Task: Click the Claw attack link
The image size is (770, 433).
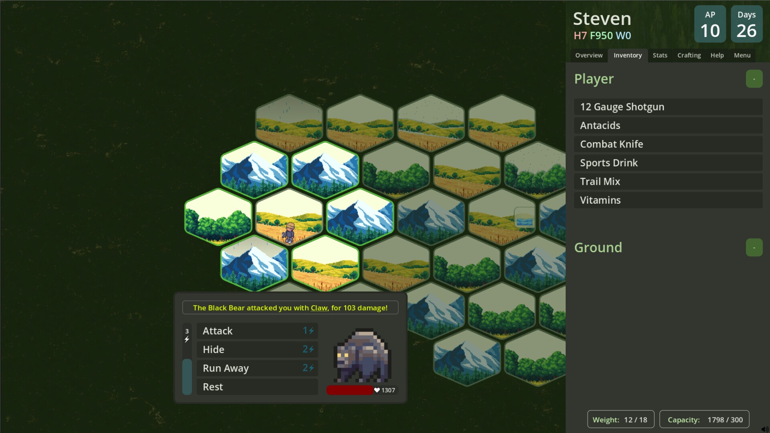Action: click(319, 308)
